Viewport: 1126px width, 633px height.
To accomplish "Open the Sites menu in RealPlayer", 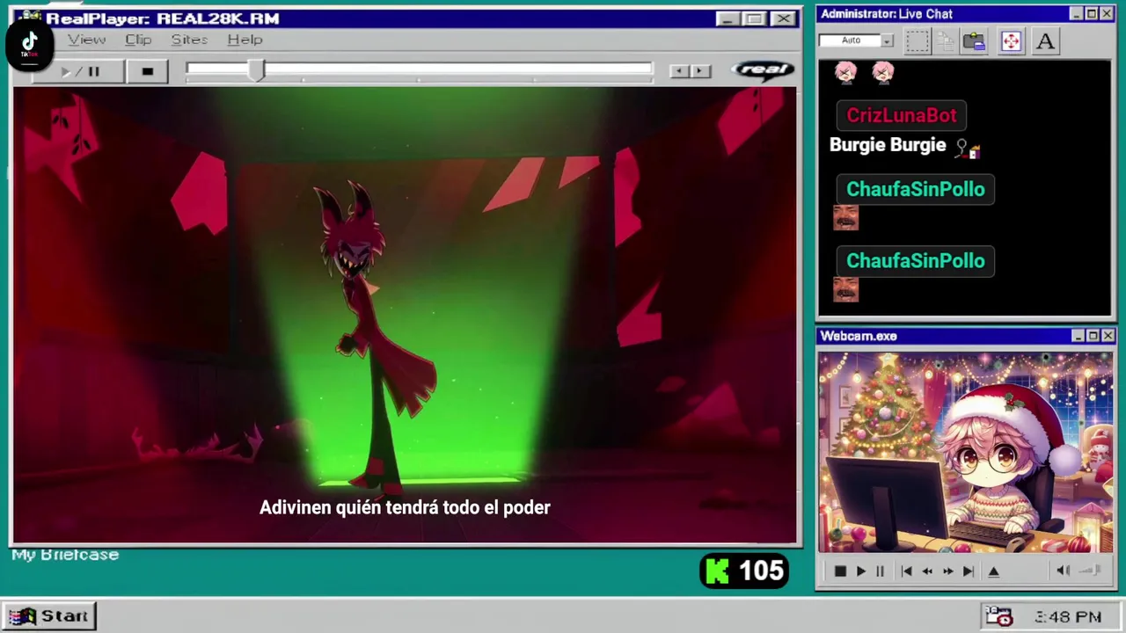I will [189, 40].
